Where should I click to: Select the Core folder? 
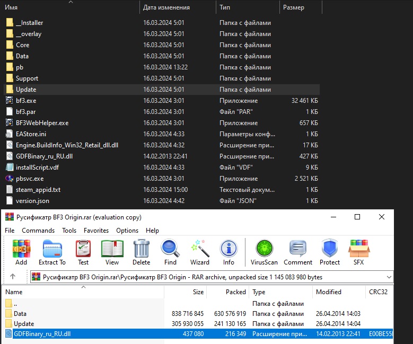23,45
